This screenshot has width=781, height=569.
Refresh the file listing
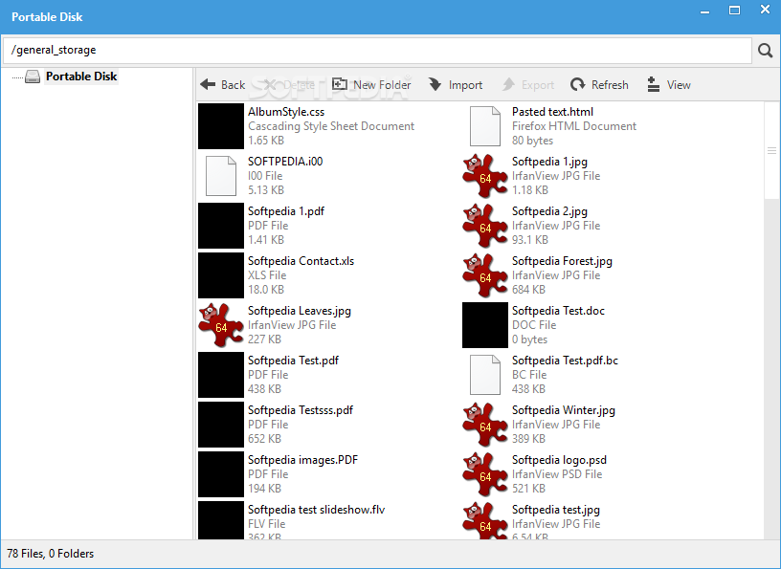599,84
